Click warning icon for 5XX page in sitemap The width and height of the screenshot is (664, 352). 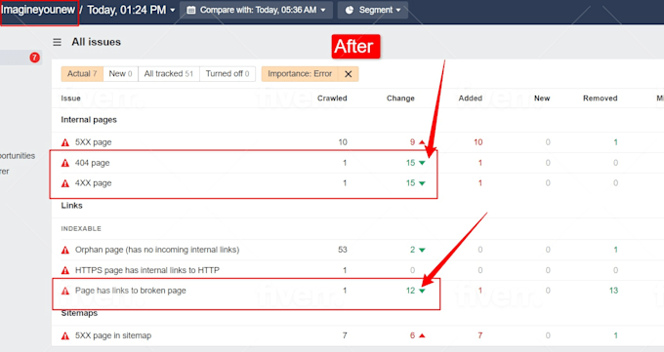pyautogui.click(x=65, y=336)
